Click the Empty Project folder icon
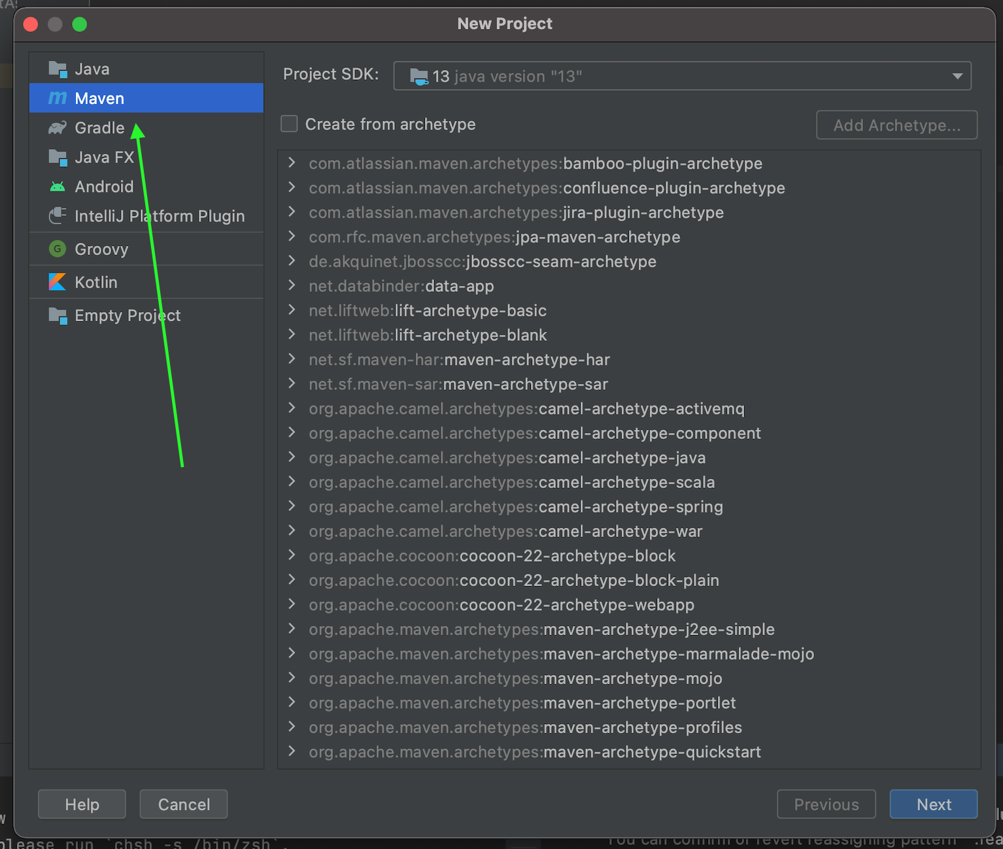This screenshot has height=849, width=1003. 58,315
